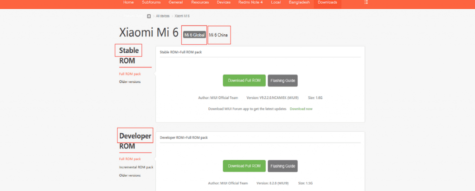
Task: Click Download Full ROM for Developer ROM
Action: click(x=244, y=166)
